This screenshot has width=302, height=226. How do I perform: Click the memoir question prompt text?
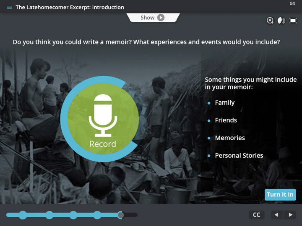coord(146,42)
